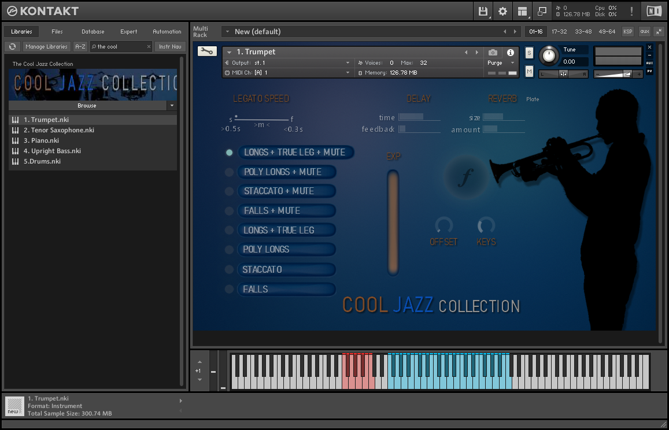Click the NI logo icon

pos(654,11)
